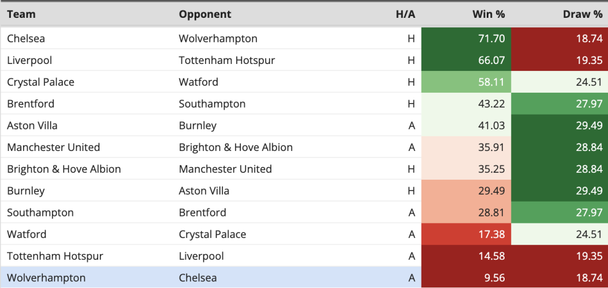Select the highlighted Wolverhampton row
This screenshot has height=288, width=608.
point(304,278)
